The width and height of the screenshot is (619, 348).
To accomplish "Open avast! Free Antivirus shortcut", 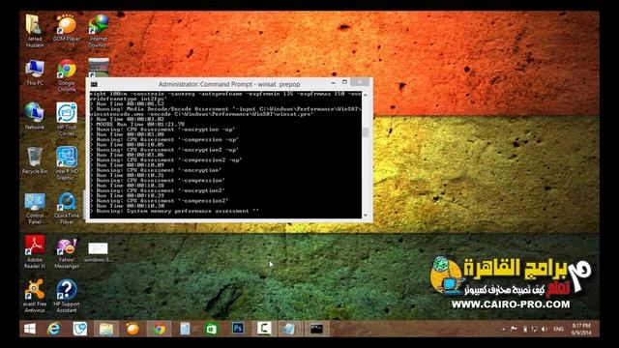I will tap(35, 296).
